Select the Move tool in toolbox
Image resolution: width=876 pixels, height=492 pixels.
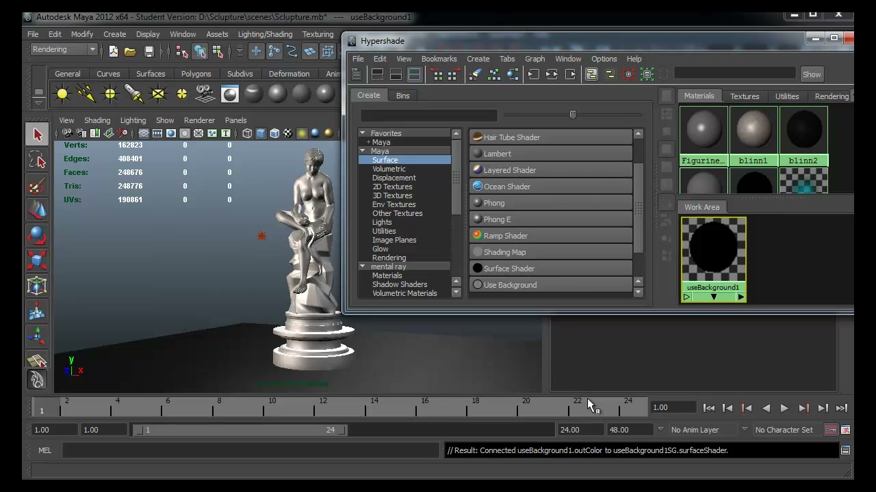coord(37,210)
